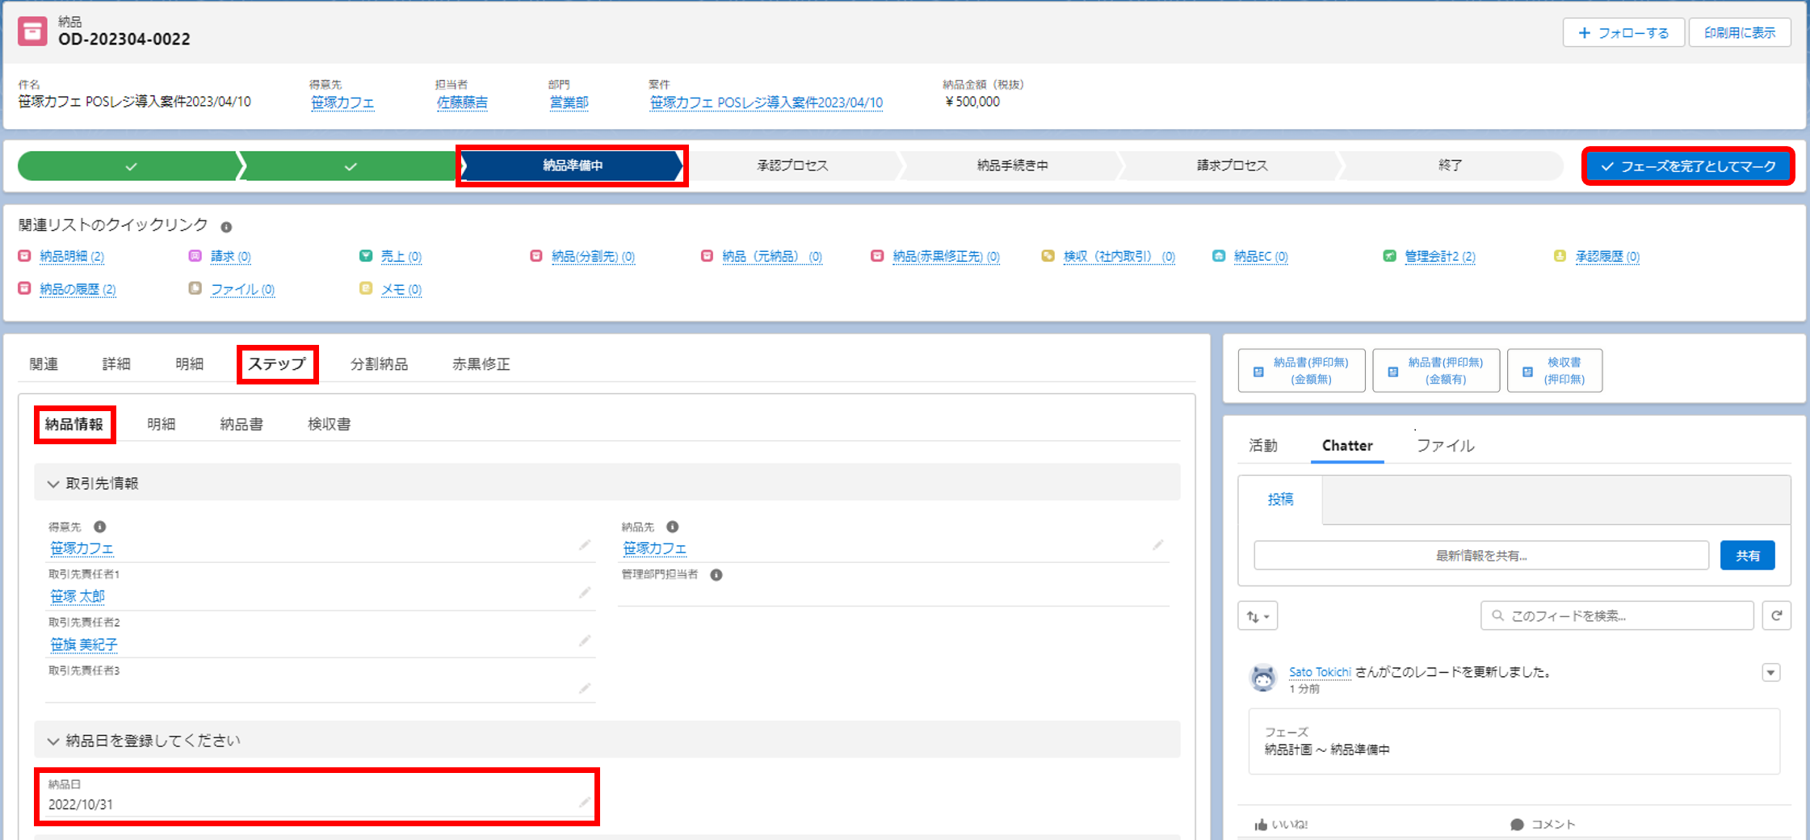This screenshot has height=840, width=1810.
Task: Click the info icon beside 関連リストのクイックリンク
Action: tap(226, 227)
